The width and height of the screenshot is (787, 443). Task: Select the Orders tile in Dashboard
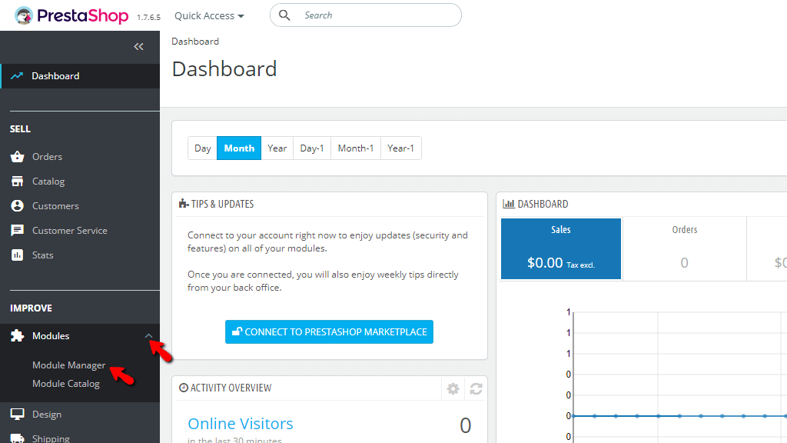coord(685,248)
